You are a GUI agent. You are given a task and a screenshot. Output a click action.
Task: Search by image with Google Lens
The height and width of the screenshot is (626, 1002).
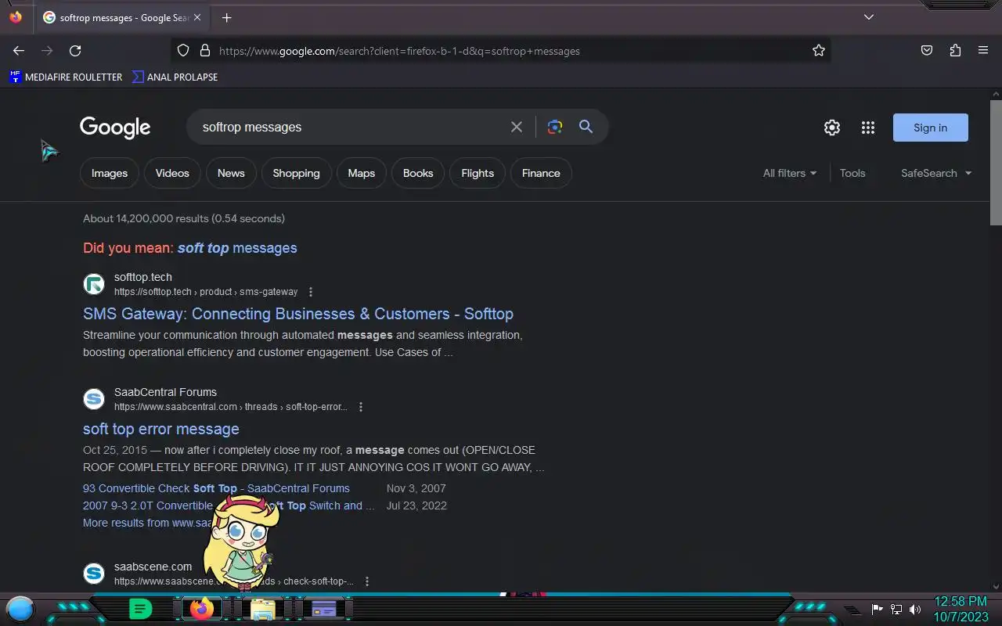[555, 127]
